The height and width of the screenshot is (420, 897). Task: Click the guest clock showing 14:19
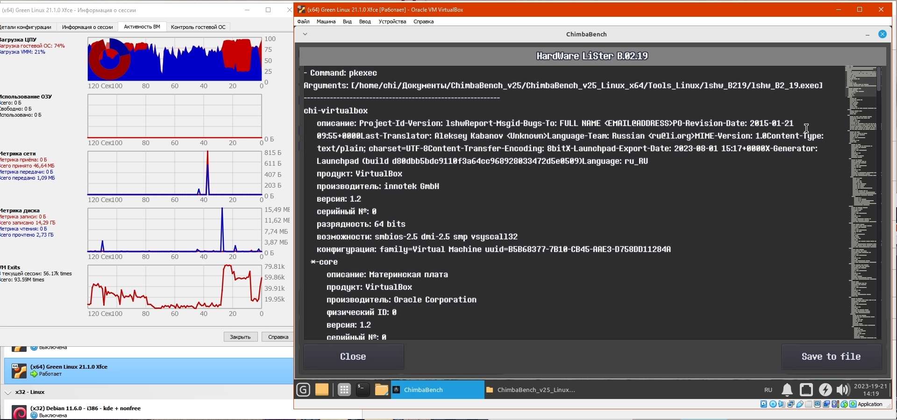(871, 390)
